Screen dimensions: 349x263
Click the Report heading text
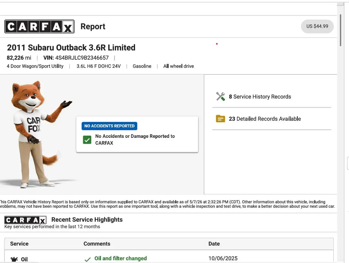[93, 26]
